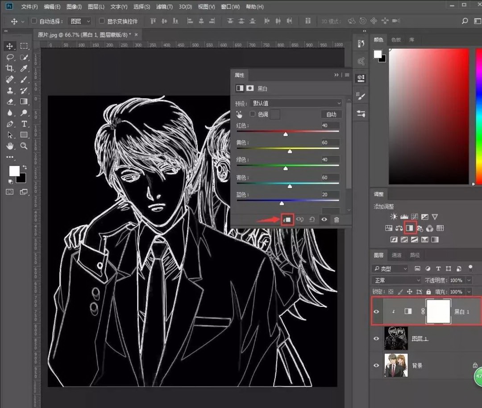Hide the 背景 layer
This screenshot has height=408, width=482.
pyautogui.click(x=376, y=365)
